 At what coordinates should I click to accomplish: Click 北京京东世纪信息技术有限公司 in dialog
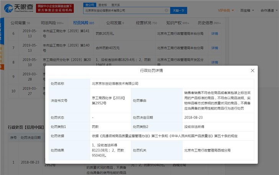coord(115,83)
